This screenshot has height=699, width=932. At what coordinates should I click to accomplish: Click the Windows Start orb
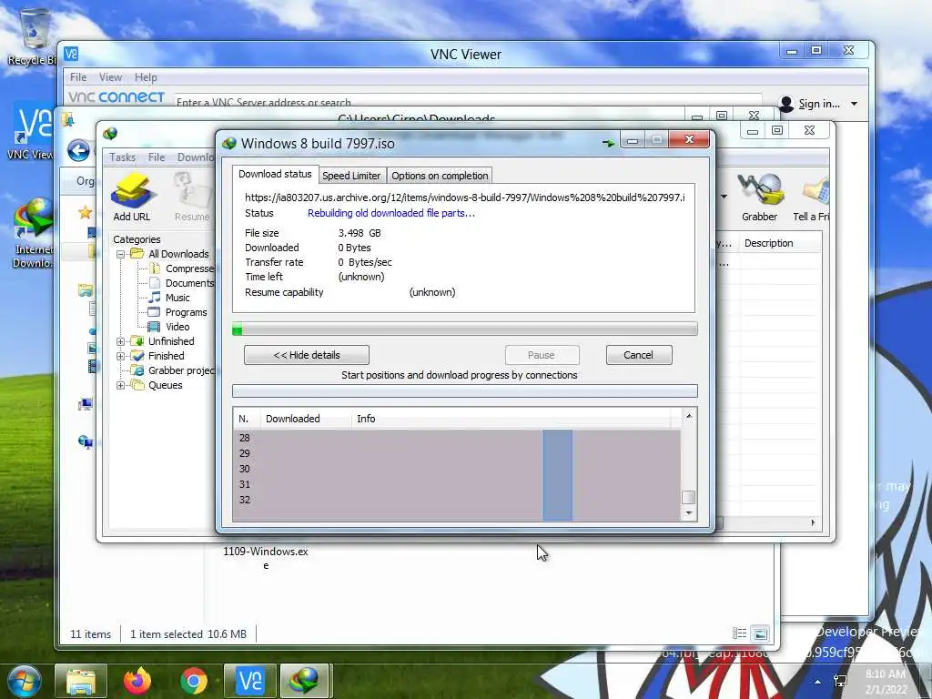24,681
